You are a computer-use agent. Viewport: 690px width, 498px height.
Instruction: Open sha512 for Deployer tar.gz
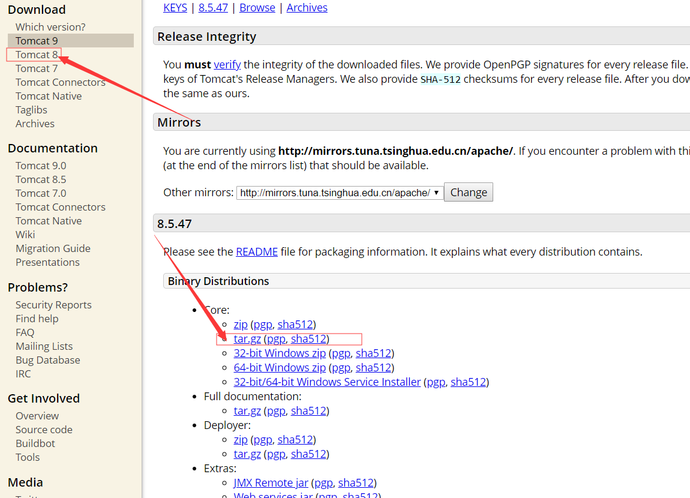[308, 454]
